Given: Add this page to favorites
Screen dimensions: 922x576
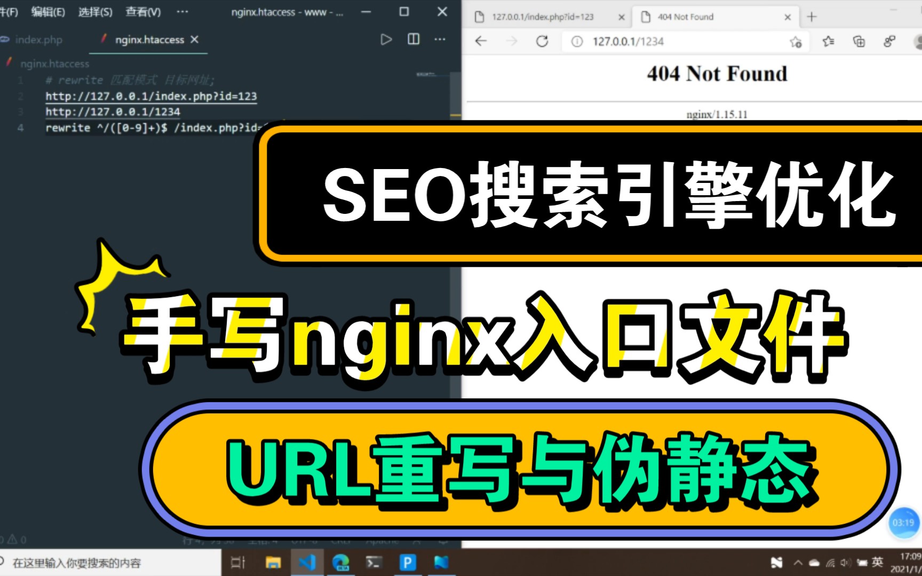Looking at the screenshot, I should click(796, 42).
